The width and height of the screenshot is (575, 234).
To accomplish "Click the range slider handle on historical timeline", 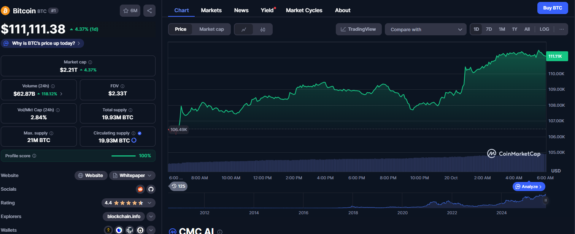I will click(546, 200).
